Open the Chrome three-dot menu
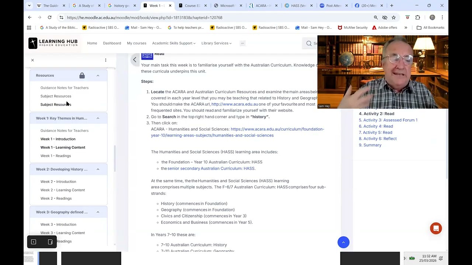472x265 pixels. [x=442, y=17]
